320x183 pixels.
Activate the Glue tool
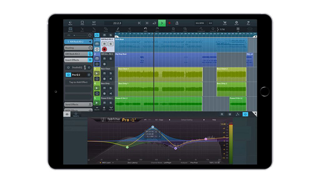[94, 29]
